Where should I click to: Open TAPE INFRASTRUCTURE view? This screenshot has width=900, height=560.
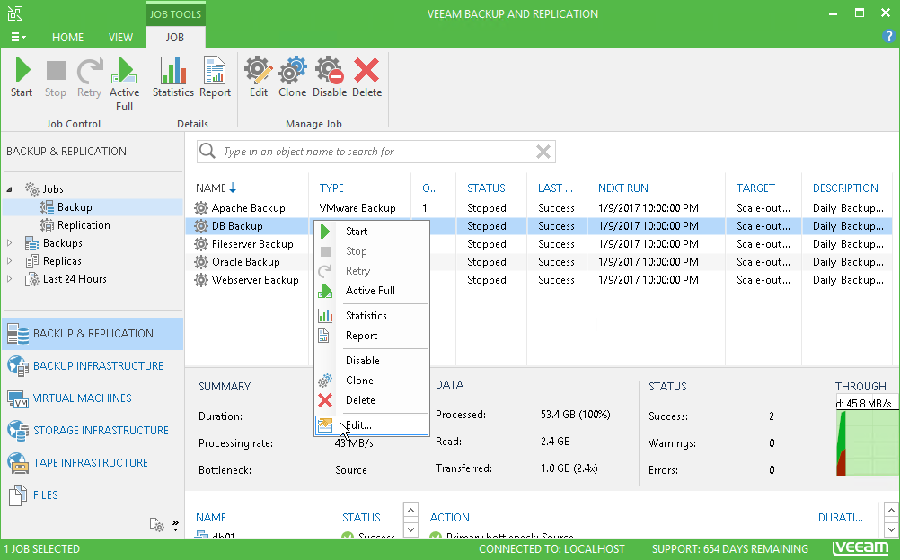tap(93, 462)
